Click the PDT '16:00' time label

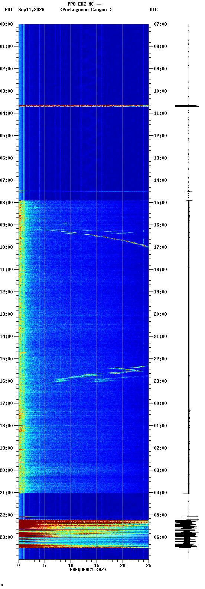pos(6,381)
